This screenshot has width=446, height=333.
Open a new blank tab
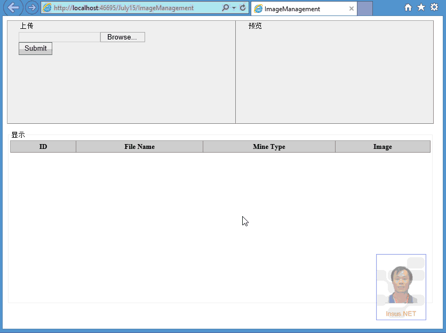(365, 9)
